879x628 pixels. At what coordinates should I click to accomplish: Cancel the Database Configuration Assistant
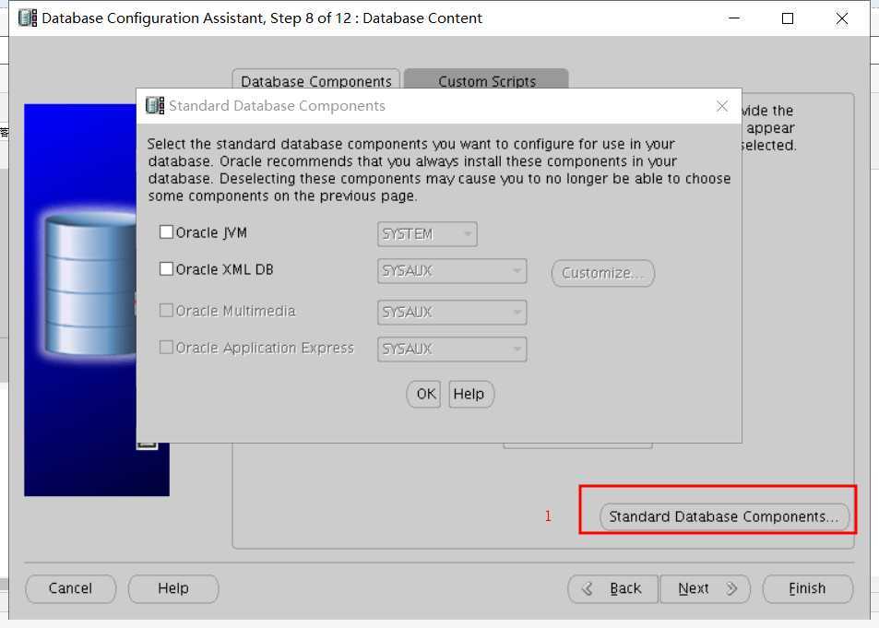(x=71, y=588)
